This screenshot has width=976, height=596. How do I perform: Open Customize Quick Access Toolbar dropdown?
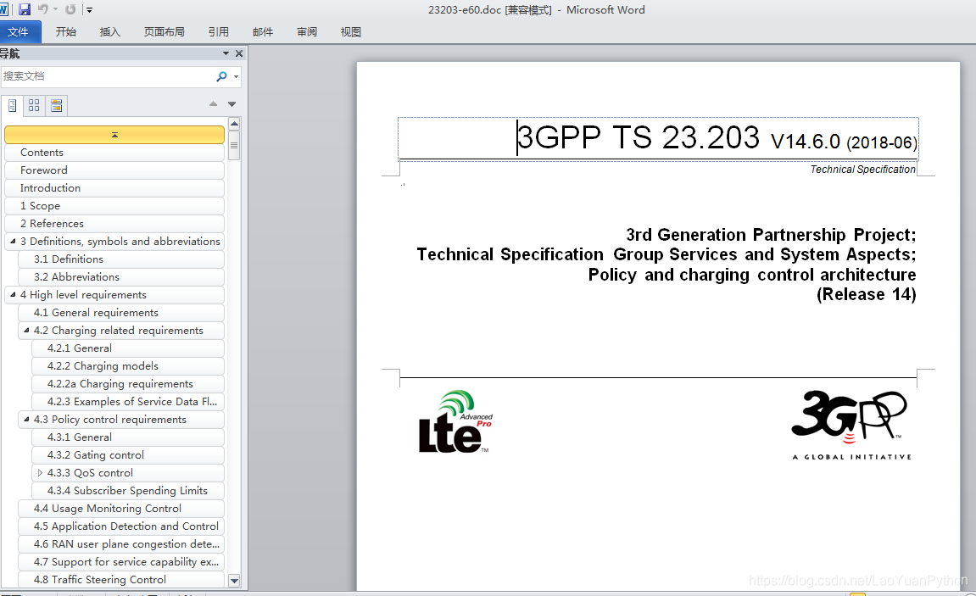pos(90,10)
